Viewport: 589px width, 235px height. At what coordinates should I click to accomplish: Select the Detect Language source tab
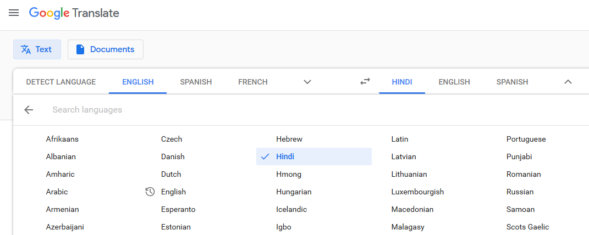point(61,82)
